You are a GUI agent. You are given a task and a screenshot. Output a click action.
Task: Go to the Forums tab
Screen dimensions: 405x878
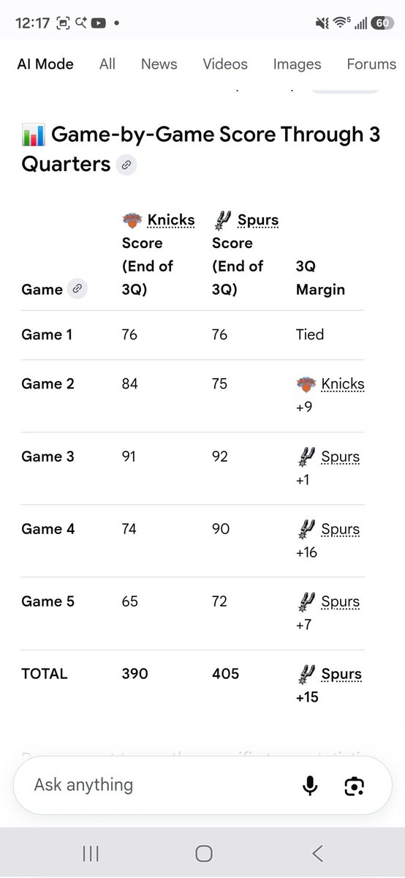(371, 64)
